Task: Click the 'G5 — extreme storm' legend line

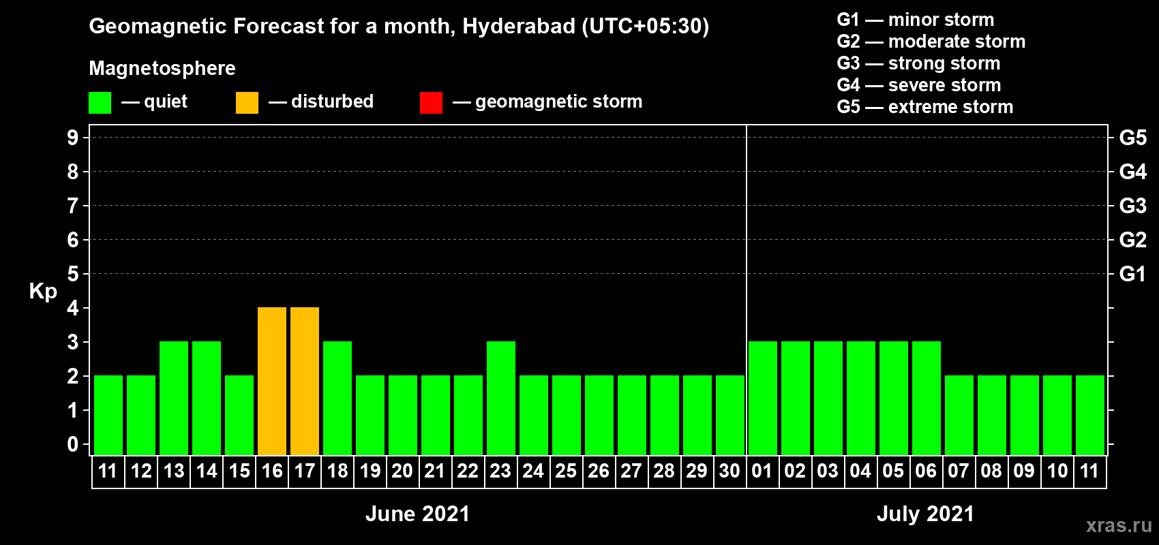Action: coord(925,107)
